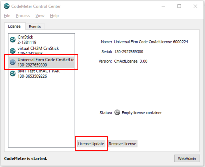Click the Remove License button
This screenshot has height=167, width=205.
pyautogui.click(x=122, y=144)
